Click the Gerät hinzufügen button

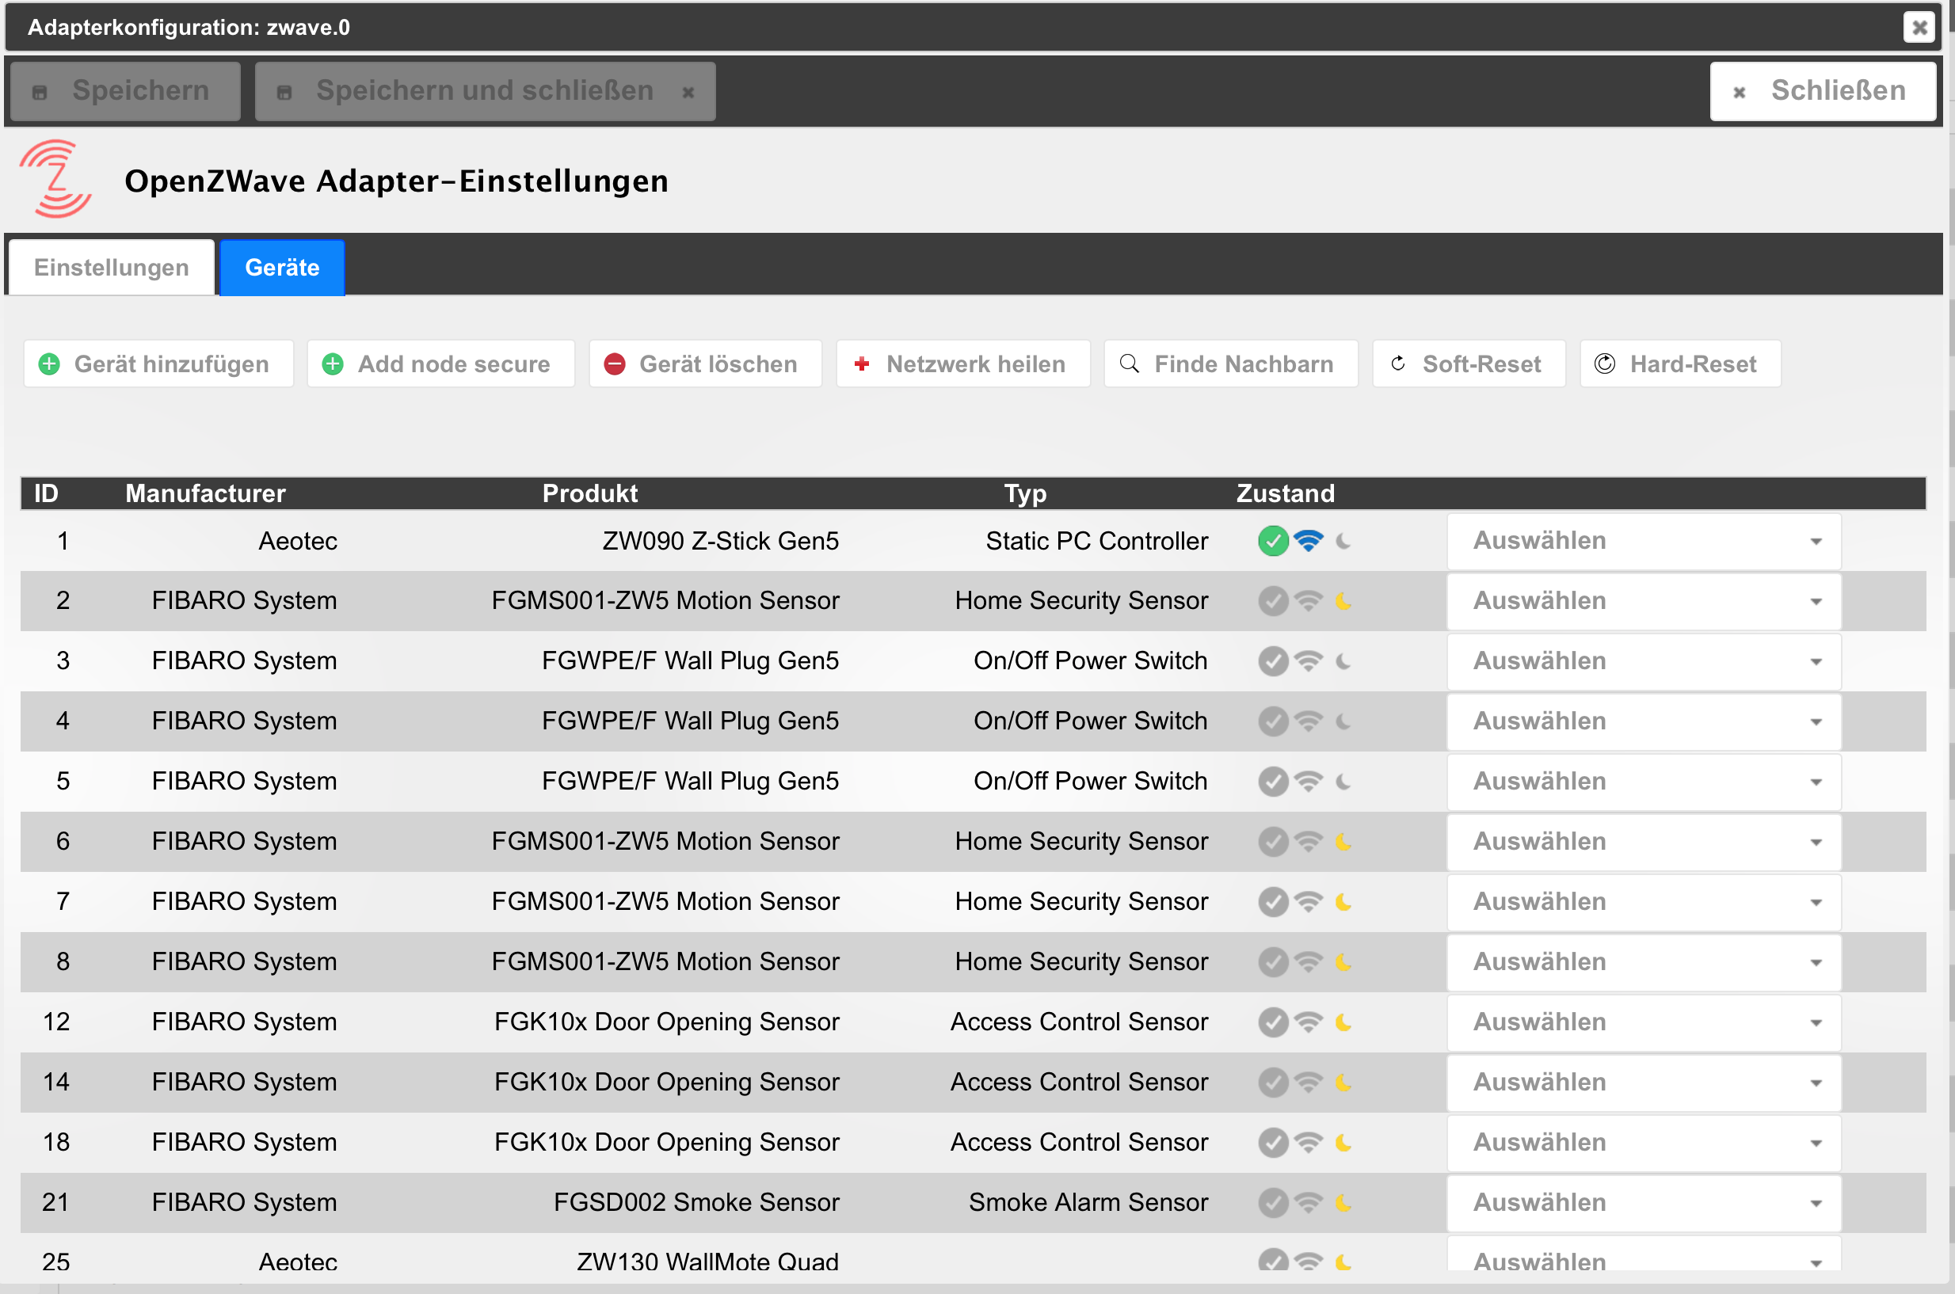[x=158, y=364]
